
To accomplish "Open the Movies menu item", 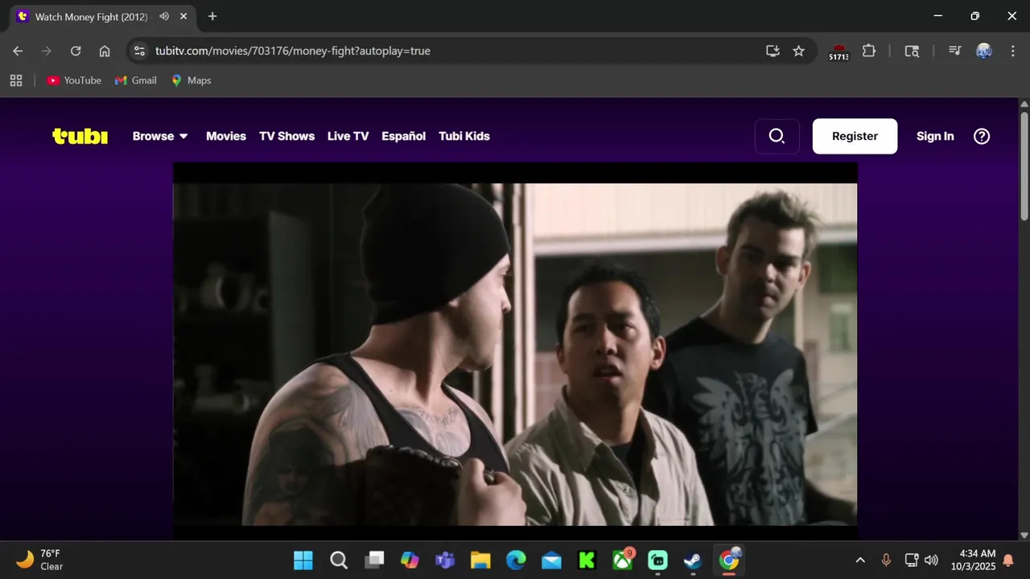I will tap(226, 136).
